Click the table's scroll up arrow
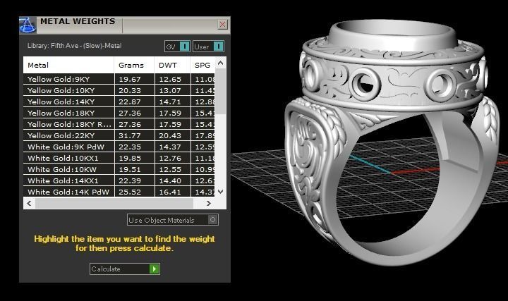 221,63
